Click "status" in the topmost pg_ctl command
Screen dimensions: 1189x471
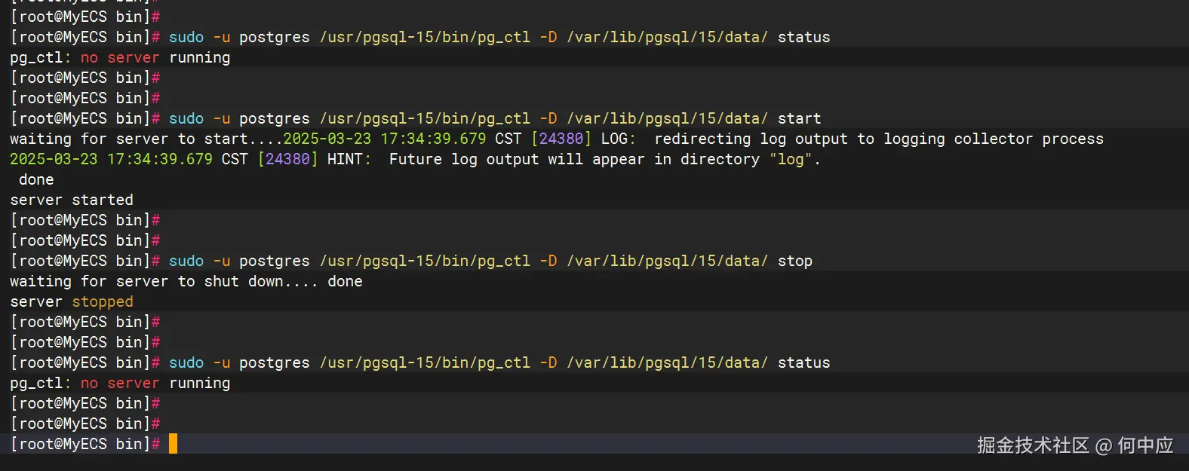[x=803, y=37]
